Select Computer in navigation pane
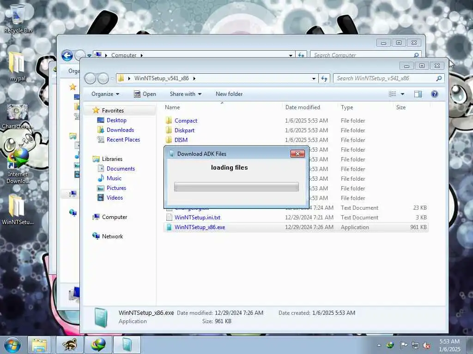The width and height of the screenshot is (473, 354). [x=115, y=217]
